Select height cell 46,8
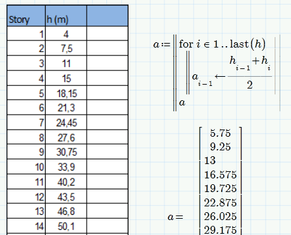Viewport: 291px width, 235px height. pos(66,211)
